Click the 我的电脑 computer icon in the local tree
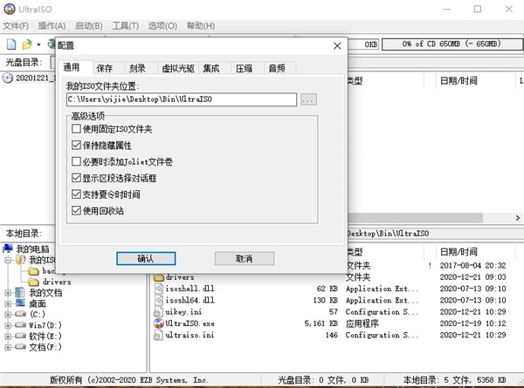The width and height of the screenshot is (524, 388). coord(8,248)
